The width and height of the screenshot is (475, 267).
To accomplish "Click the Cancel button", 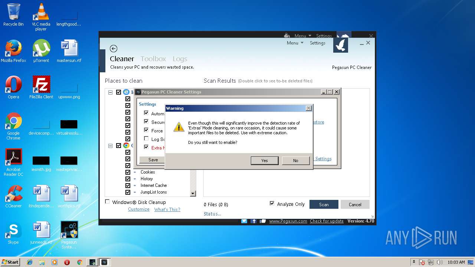I will pos(355,204).
